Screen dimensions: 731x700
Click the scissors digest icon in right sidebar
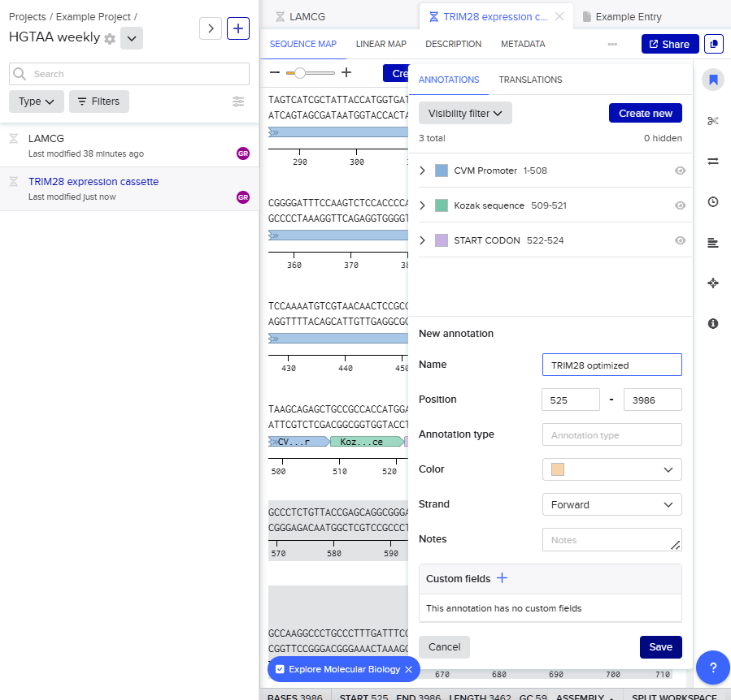713,121
